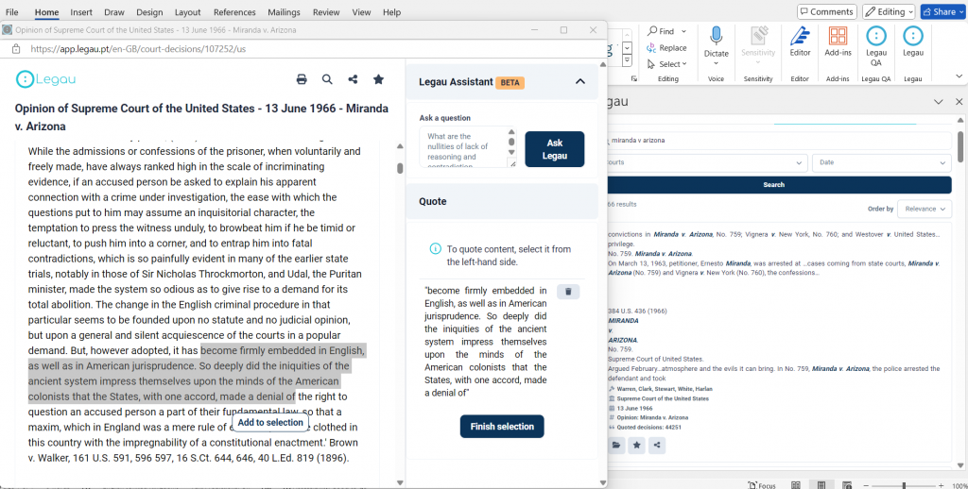Click zoom out minus in Word status bar
This screenshot has width=968, height=489.
pos(867,485)
